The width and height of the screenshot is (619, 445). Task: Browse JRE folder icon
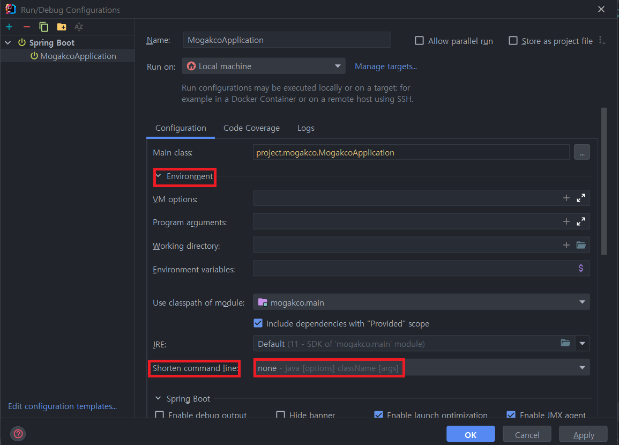(x=565, y=343)
